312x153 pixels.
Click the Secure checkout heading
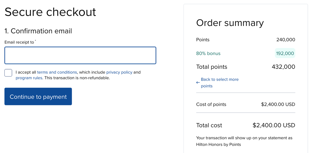click(50, 12)
